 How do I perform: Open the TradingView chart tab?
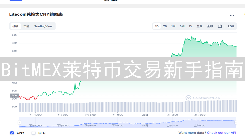pyautogui.click(x=44, y=26)
